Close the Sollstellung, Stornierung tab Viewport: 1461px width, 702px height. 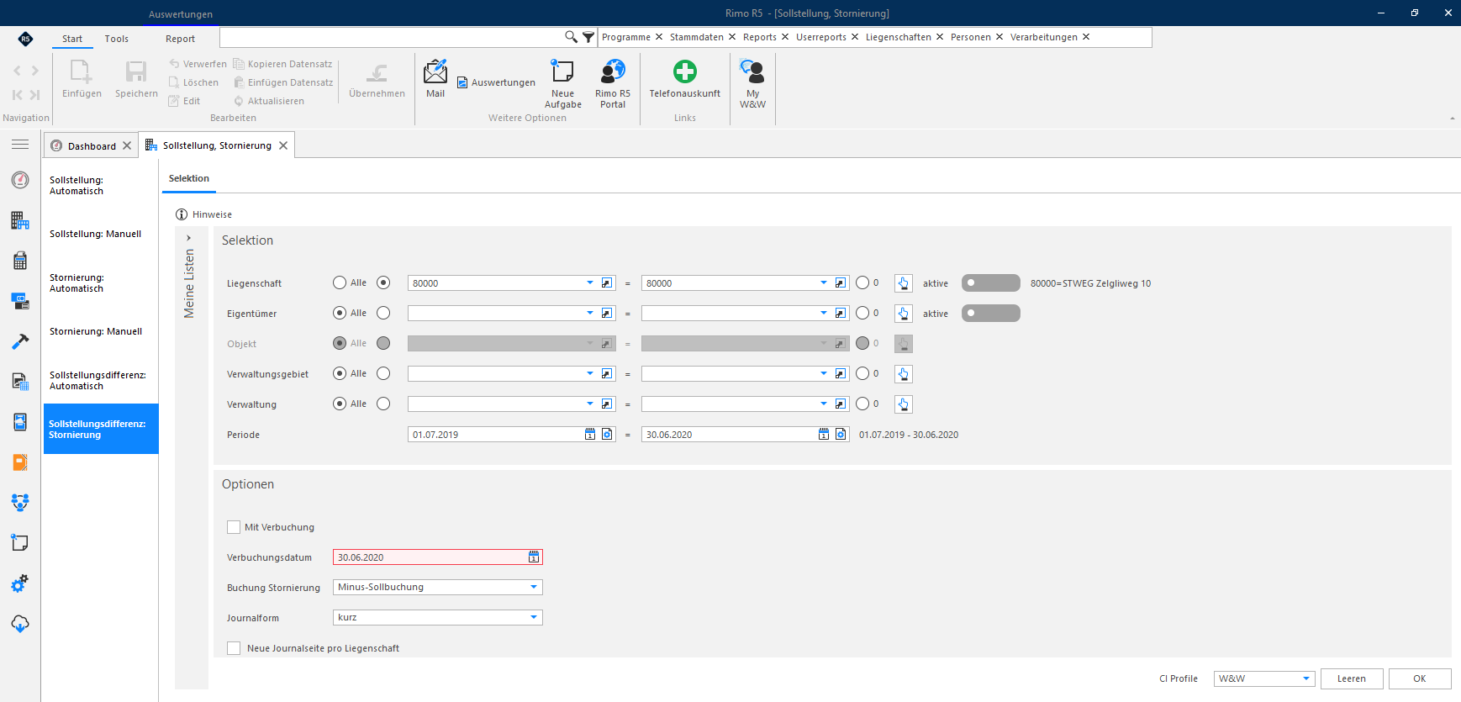pos(283,145)
